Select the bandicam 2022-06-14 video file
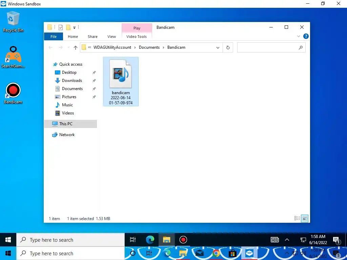Viewport: 347px width, 260px height. pyautogui.click(x=121, y=81)
